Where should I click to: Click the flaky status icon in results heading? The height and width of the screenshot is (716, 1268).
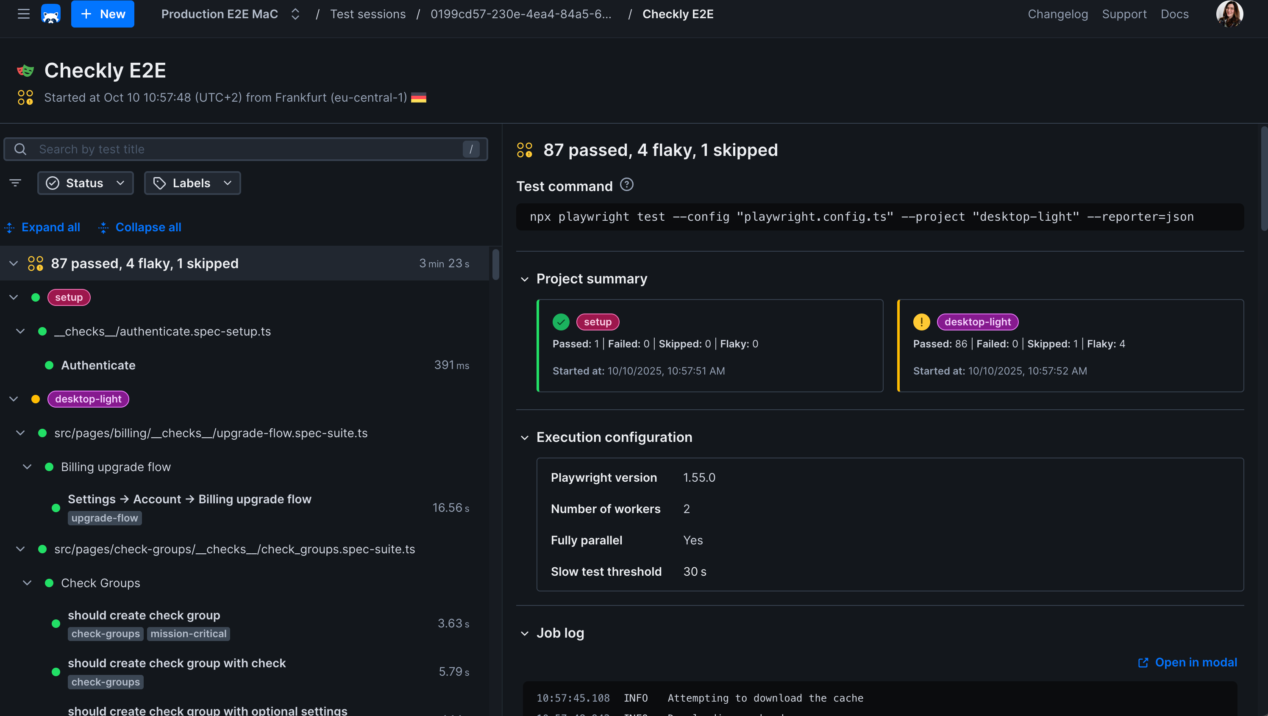(525, 150)
